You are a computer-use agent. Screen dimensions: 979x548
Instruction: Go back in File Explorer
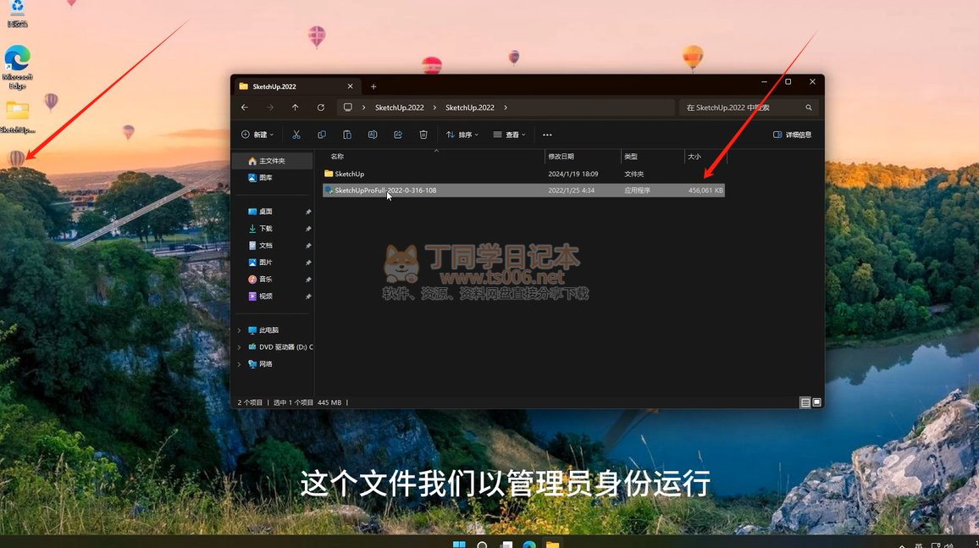click(245, 108)
